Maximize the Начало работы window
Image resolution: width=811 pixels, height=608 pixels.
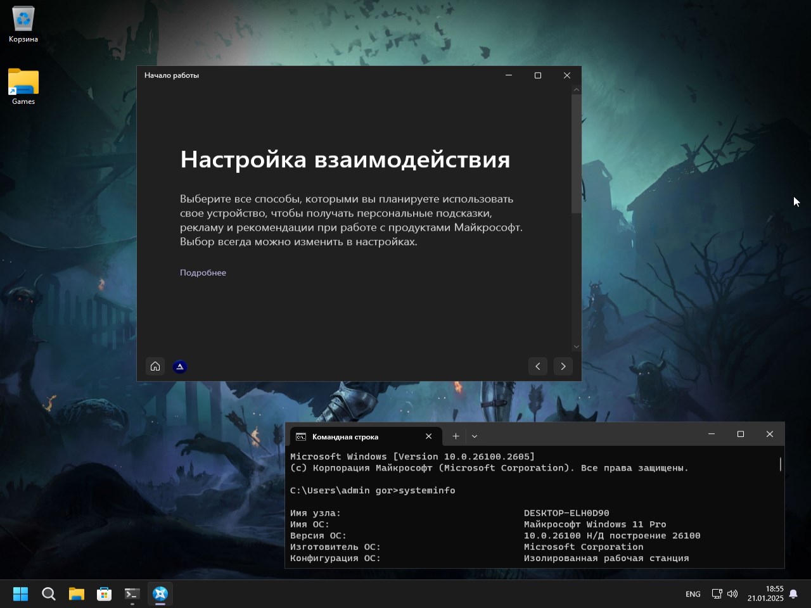538,75
